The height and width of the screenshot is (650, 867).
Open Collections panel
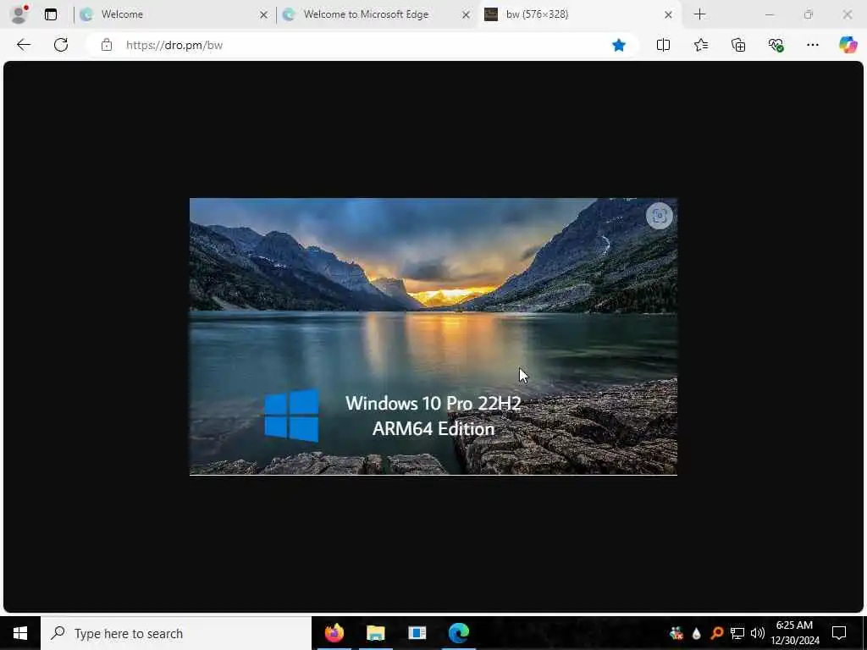pyautogui.click(x=738, y=46)
